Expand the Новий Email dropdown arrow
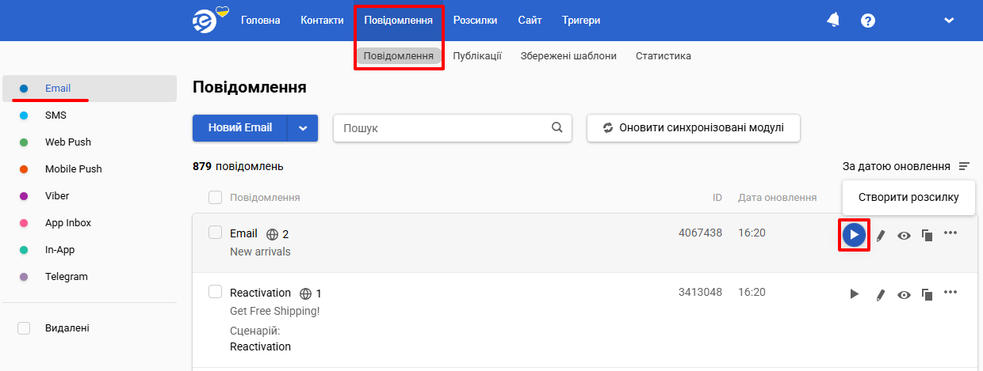Image resolution: width=983 pixels, height=371 pixels. (x=303, y=128)
